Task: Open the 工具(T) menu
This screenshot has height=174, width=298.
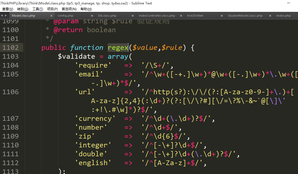Action: (38, 9)
